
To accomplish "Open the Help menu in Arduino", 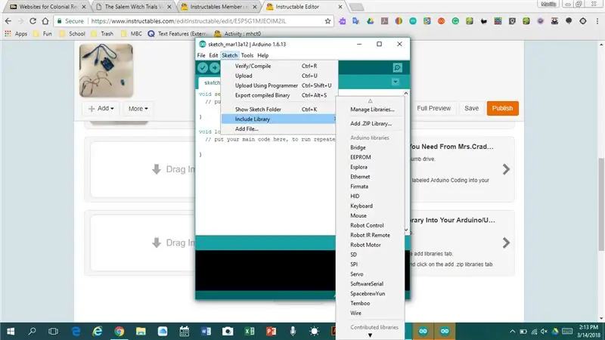I will tap(262, 55).
